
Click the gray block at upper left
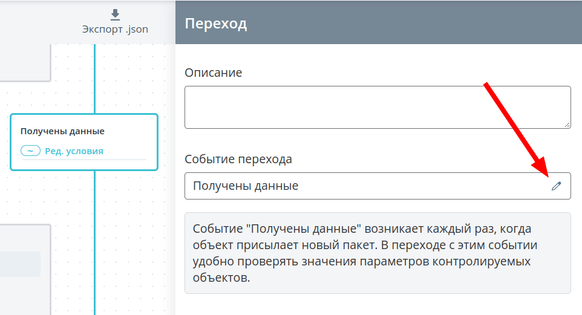point(25,63)
